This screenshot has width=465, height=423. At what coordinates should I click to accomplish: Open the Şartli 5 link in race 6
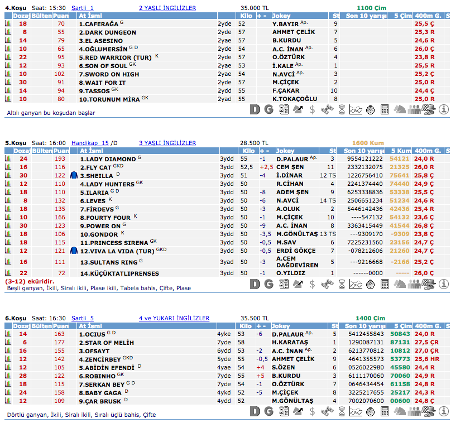83,318
